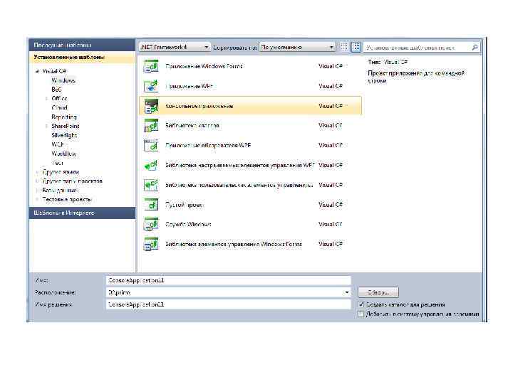513x384 pixels.
Task: Select the Веб category
Action: [x=56, y=89]
